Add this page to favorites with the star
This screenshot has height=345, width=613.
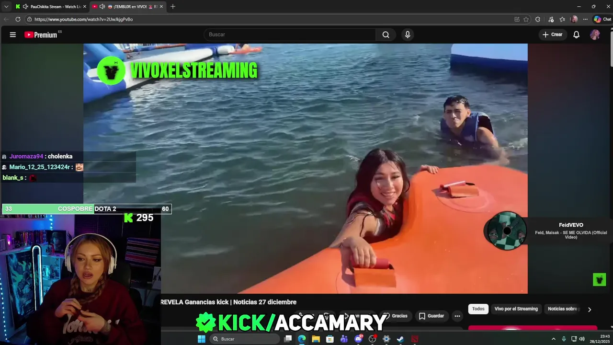point(526,19)
